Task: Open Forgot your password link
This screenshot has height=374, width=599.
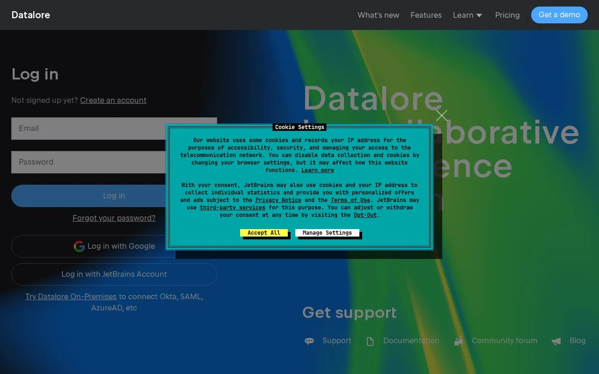Action: [114, 218]
